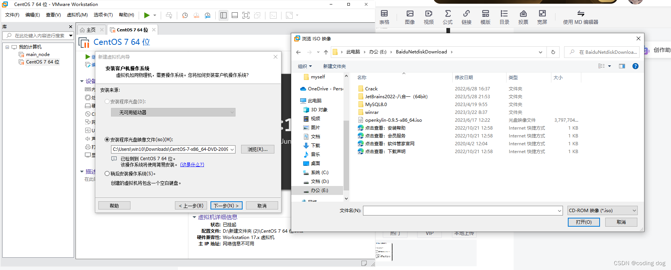Click 取消 in the new VM wizard
671x270 pixels.
click(x=262, y=206)
